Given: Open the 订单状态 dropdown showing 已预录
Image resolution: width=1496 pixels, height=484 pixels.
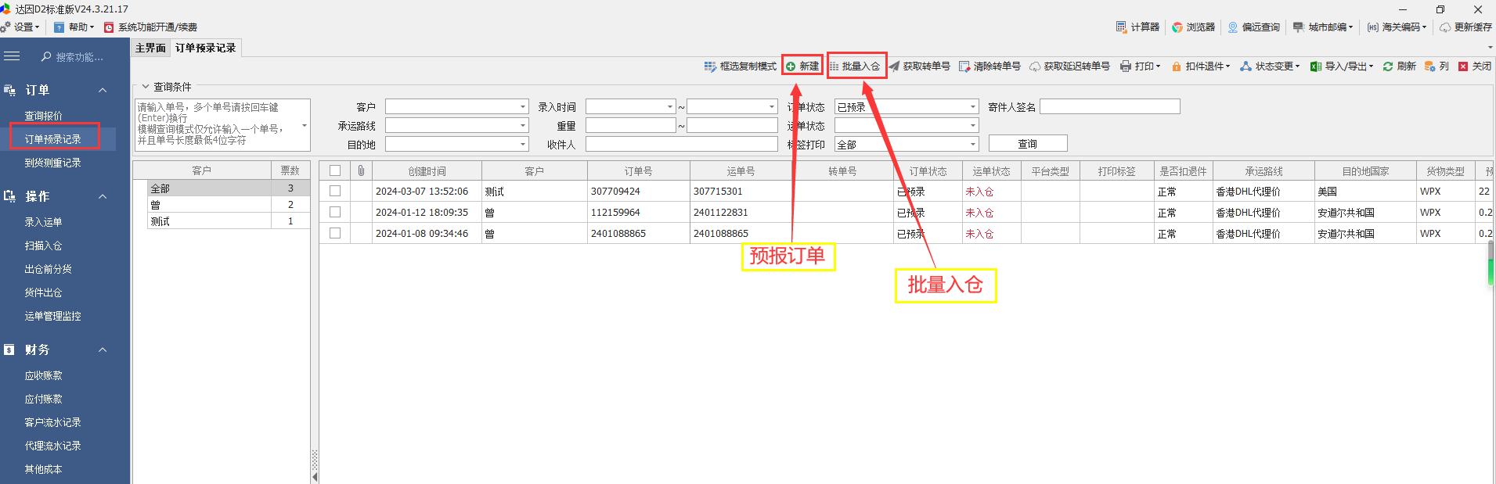Looking at the screenshot, I should coord(973,106).
